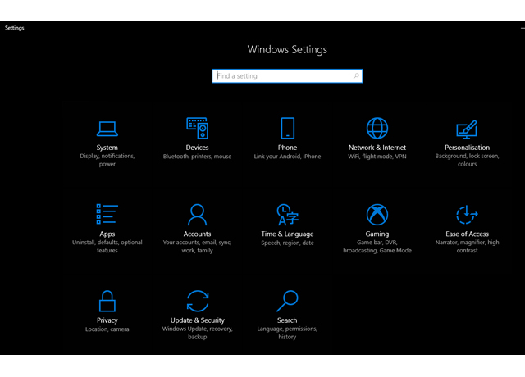525x377 pixels.
Task: Select the Update & Security arrows icon
Action: pyautogui.click(x=198, y=301)
